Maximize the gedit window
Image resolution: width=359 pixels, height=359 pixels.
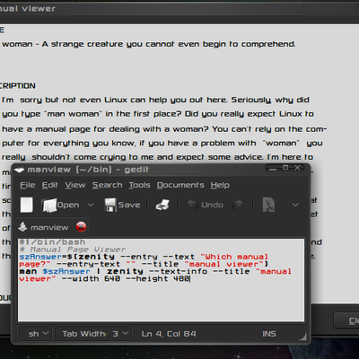click(x=285, y=168)
